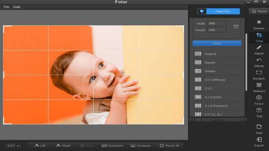
Task: Create a New project icon
Action: pyautogui.click(x=259, y=127)
